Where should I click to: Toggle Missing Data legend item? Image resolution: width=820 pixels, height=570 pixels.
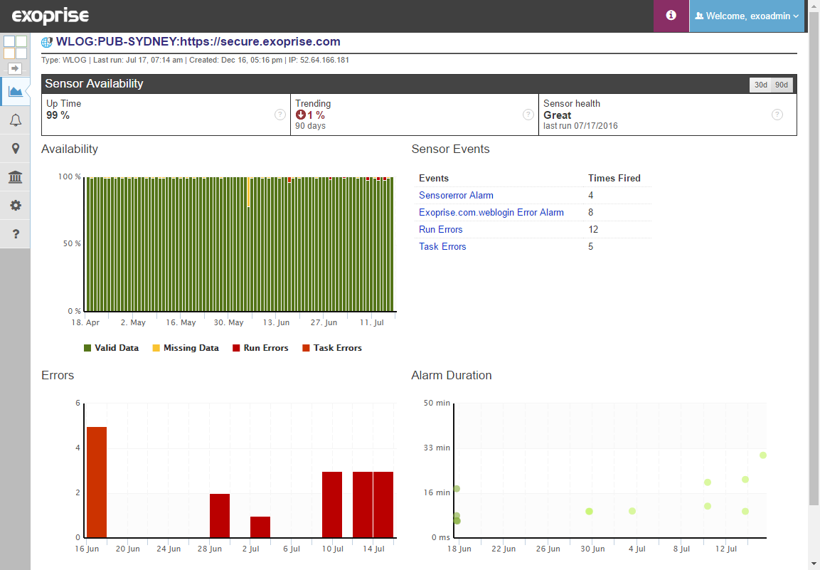186,348
